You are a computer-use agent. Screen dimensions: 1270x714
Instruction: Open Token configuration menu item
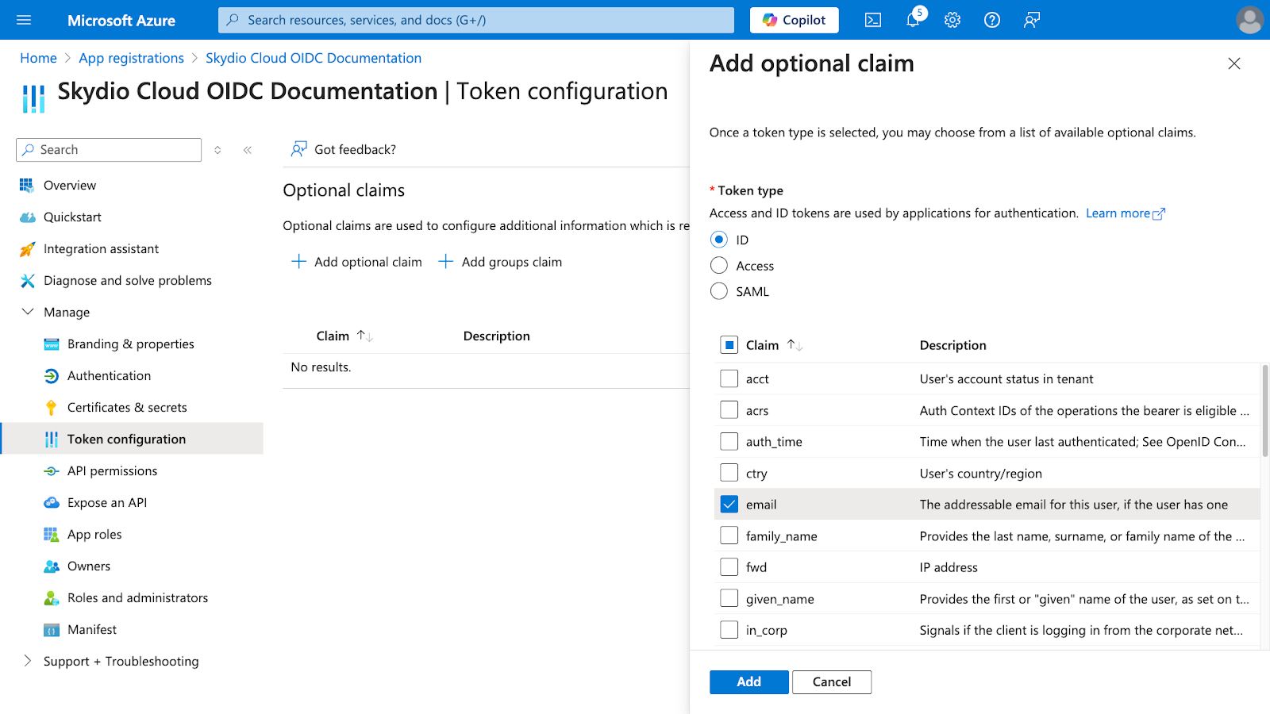click(132, 439)
